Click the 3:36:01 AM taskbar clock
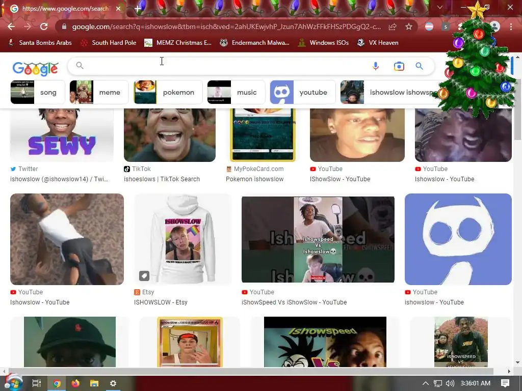The height and width of the screenshot is (391, 522). click(x=476, y=383)
